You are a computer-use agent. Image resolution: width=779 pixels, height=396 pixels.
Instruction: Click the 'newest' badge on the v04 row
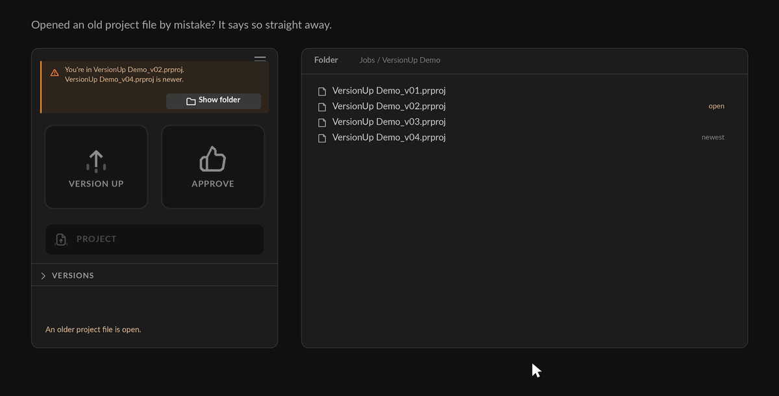(x=713, y=138)
